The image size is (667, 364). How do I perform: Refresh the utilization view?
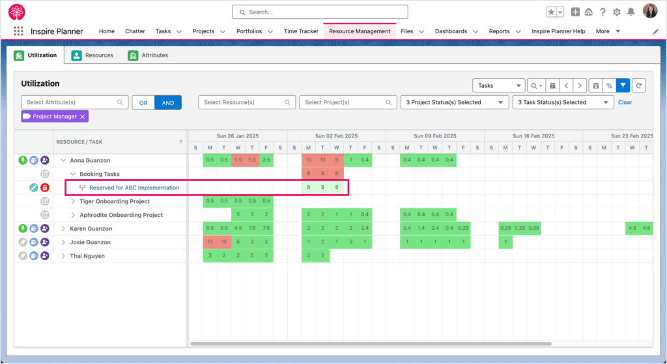coord(639,85)
